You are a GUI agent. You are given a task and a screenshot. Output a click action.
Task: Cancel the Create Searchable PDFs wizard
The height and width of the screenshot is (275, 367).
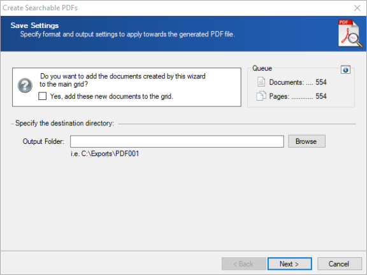coord(339,264)
